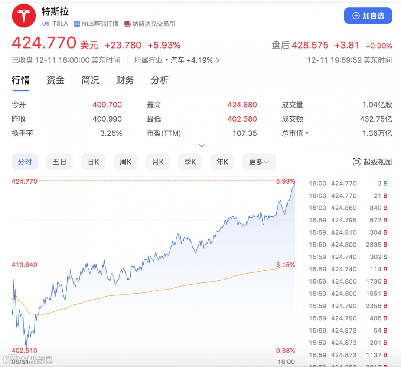Click the US flag Nasdaq exchange icon

point(127,24)
